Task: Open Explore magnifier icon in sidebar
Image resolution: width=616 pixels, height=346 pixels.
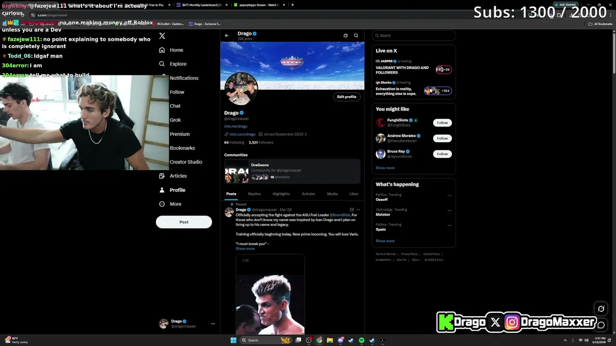Action: click(162, 64)
